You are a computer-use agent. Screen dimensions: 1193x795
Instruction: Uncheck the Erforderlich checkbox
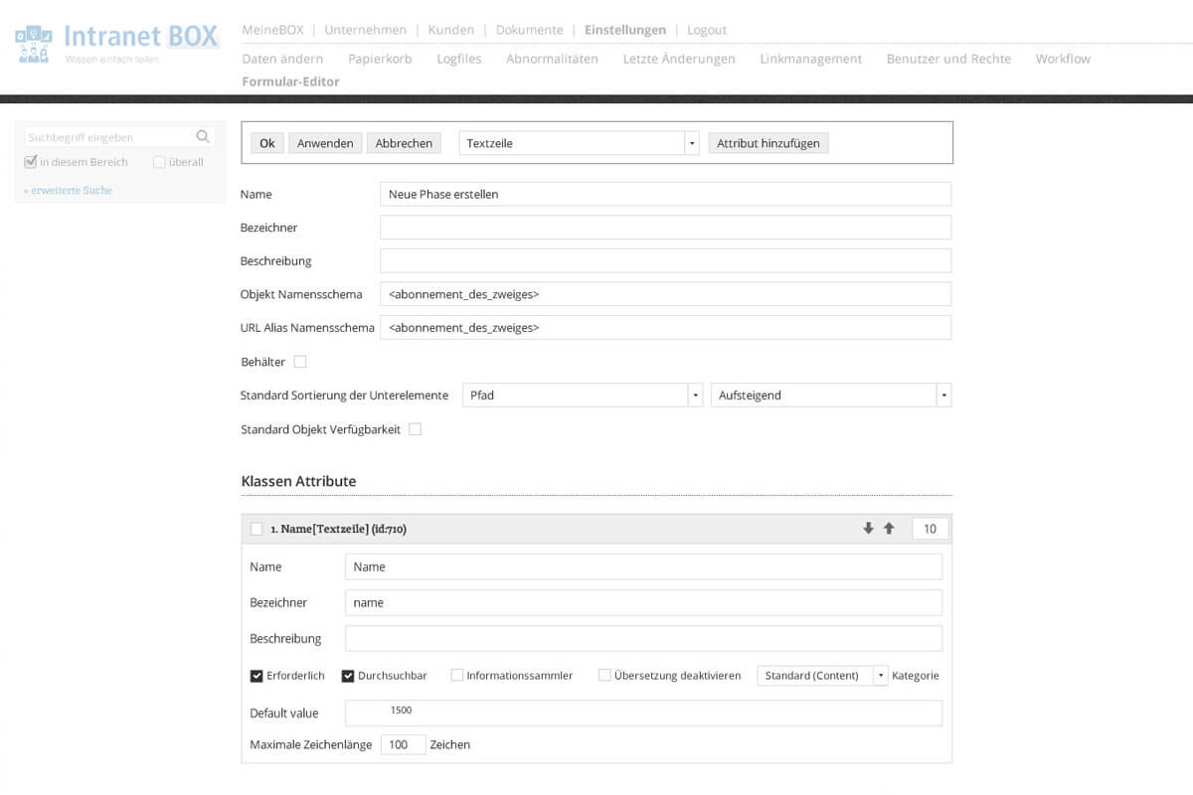(256, 676)
